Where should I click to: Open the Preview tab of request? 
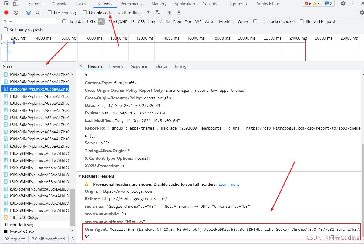116,66
